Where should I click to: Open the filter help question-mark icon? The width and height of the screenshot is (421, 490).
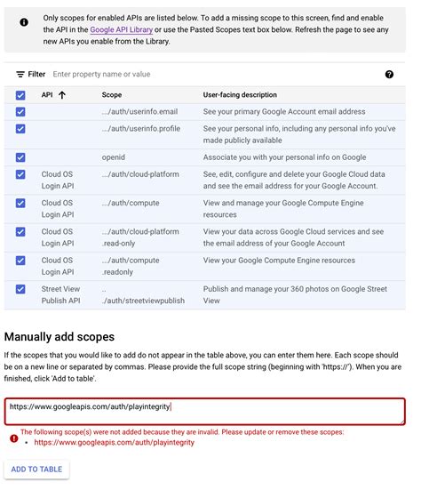(x=389, y=75)
